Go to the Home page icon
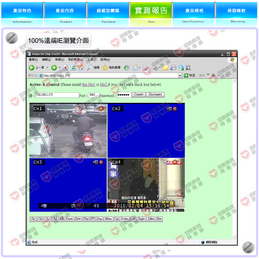 80,68
